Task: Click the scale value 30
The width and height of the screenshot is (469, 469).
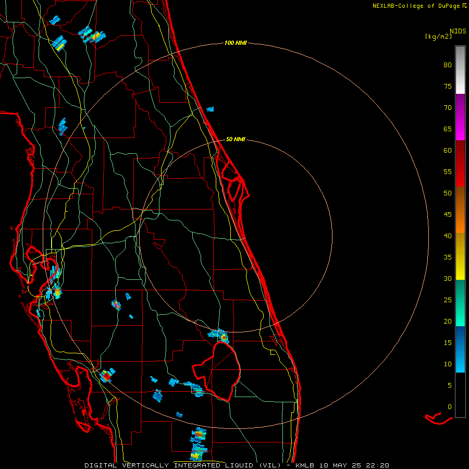Action: tap(448, 279)
